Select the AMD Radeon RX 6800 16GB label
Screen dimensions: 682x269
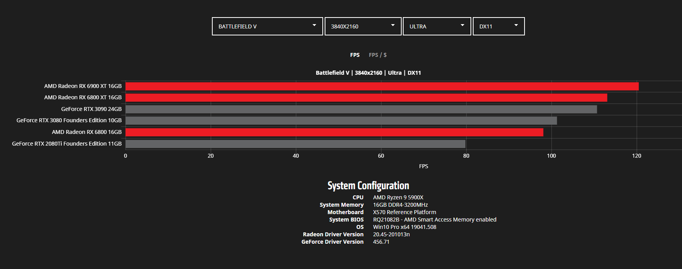pos(87,132)
